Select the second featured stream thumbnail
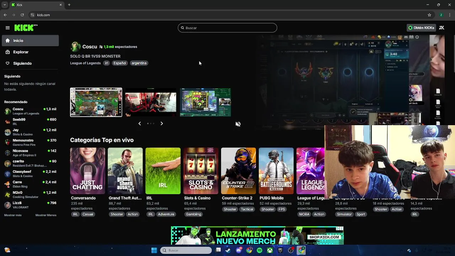Screen dimensions: 455x256 click(x=151, y=102)
